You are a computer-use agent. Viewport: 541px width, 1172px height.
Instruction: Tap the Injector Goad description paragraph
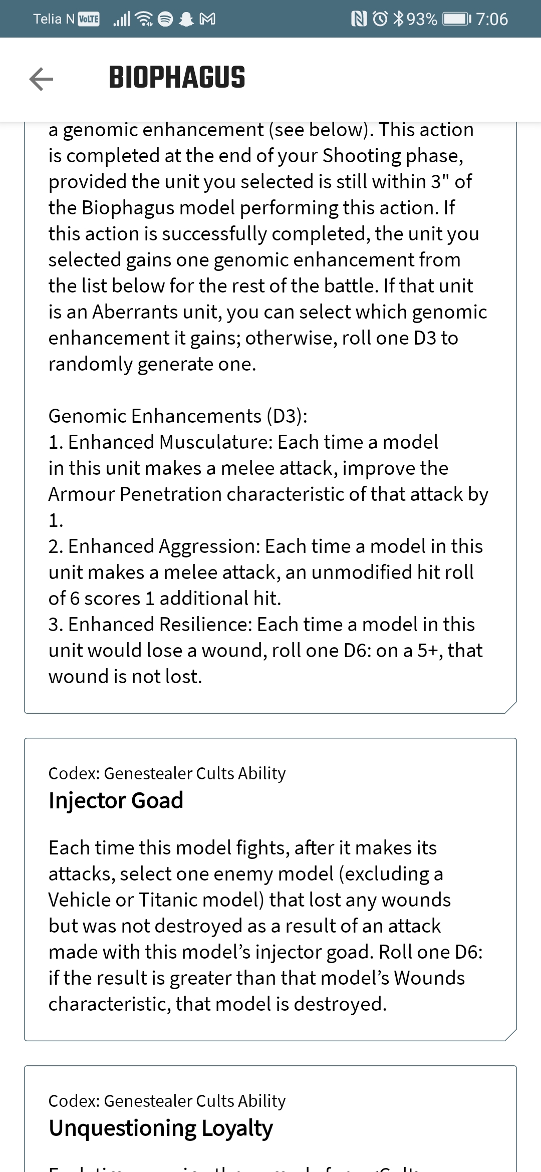265,926
